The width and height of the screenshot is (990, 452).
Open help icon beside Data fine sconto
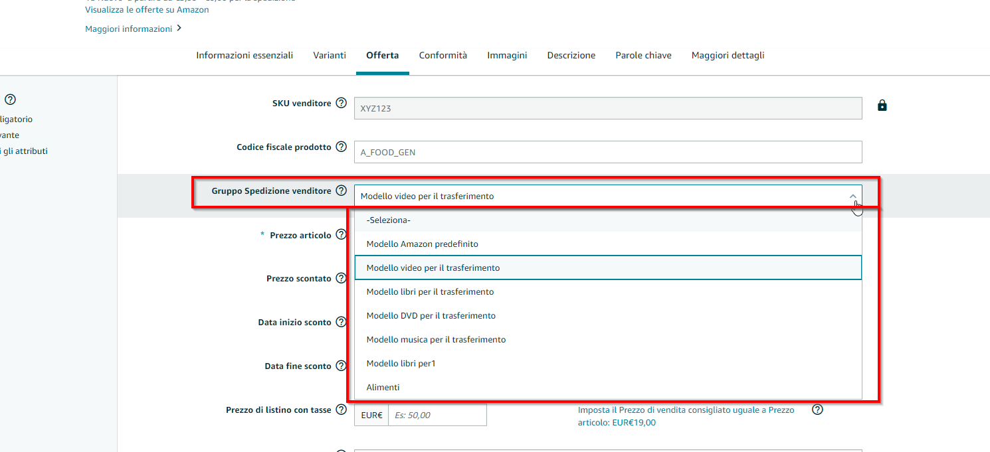point(341,366)
